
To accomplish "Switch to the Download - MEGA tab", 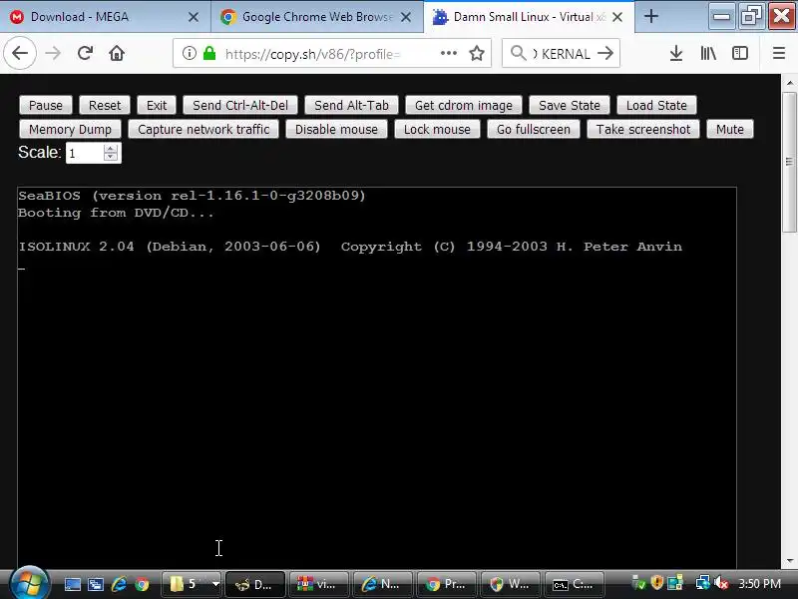I will (105, 17).
